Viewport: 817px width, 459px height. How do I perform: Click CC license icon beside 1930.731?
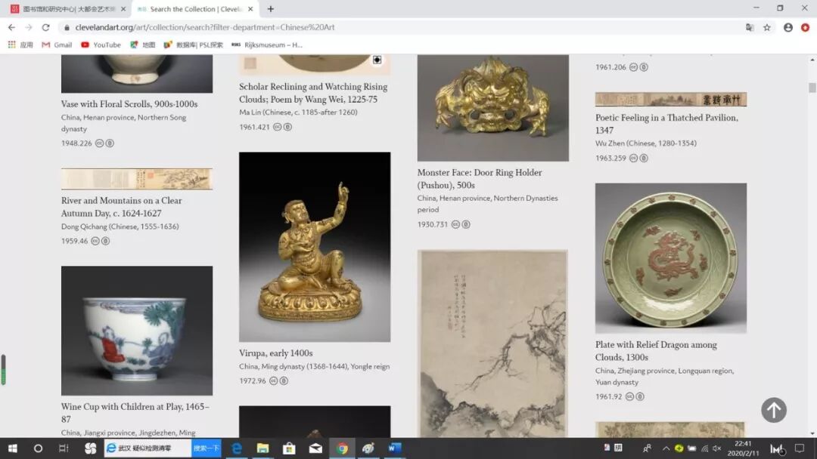pyautogui.click(x=455, y=224)
